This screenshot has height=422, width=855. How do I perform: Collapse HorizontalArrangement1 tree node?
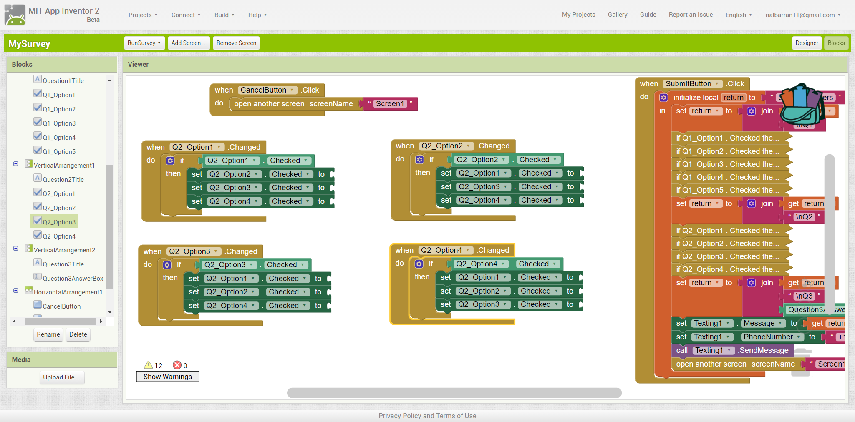16,291
